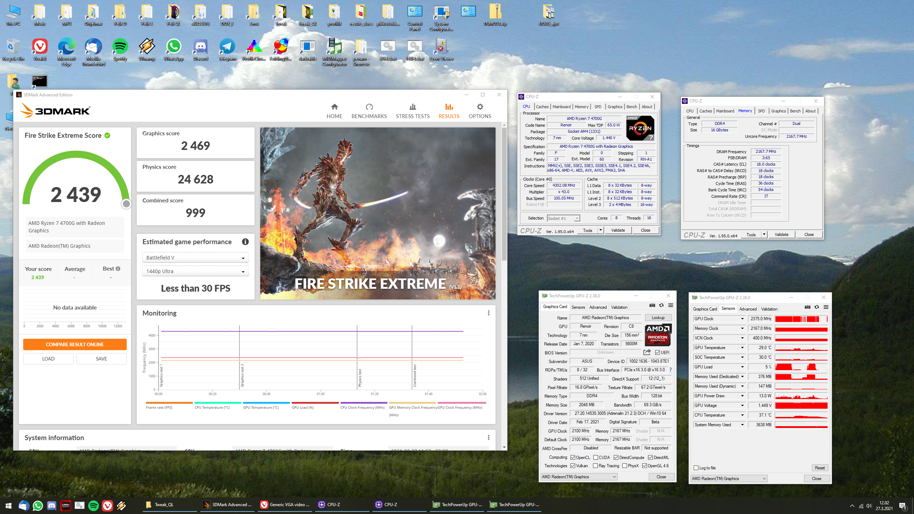Open the System information three-dot menu
This screenshot has width=914, height=514.
click(488, 437)
